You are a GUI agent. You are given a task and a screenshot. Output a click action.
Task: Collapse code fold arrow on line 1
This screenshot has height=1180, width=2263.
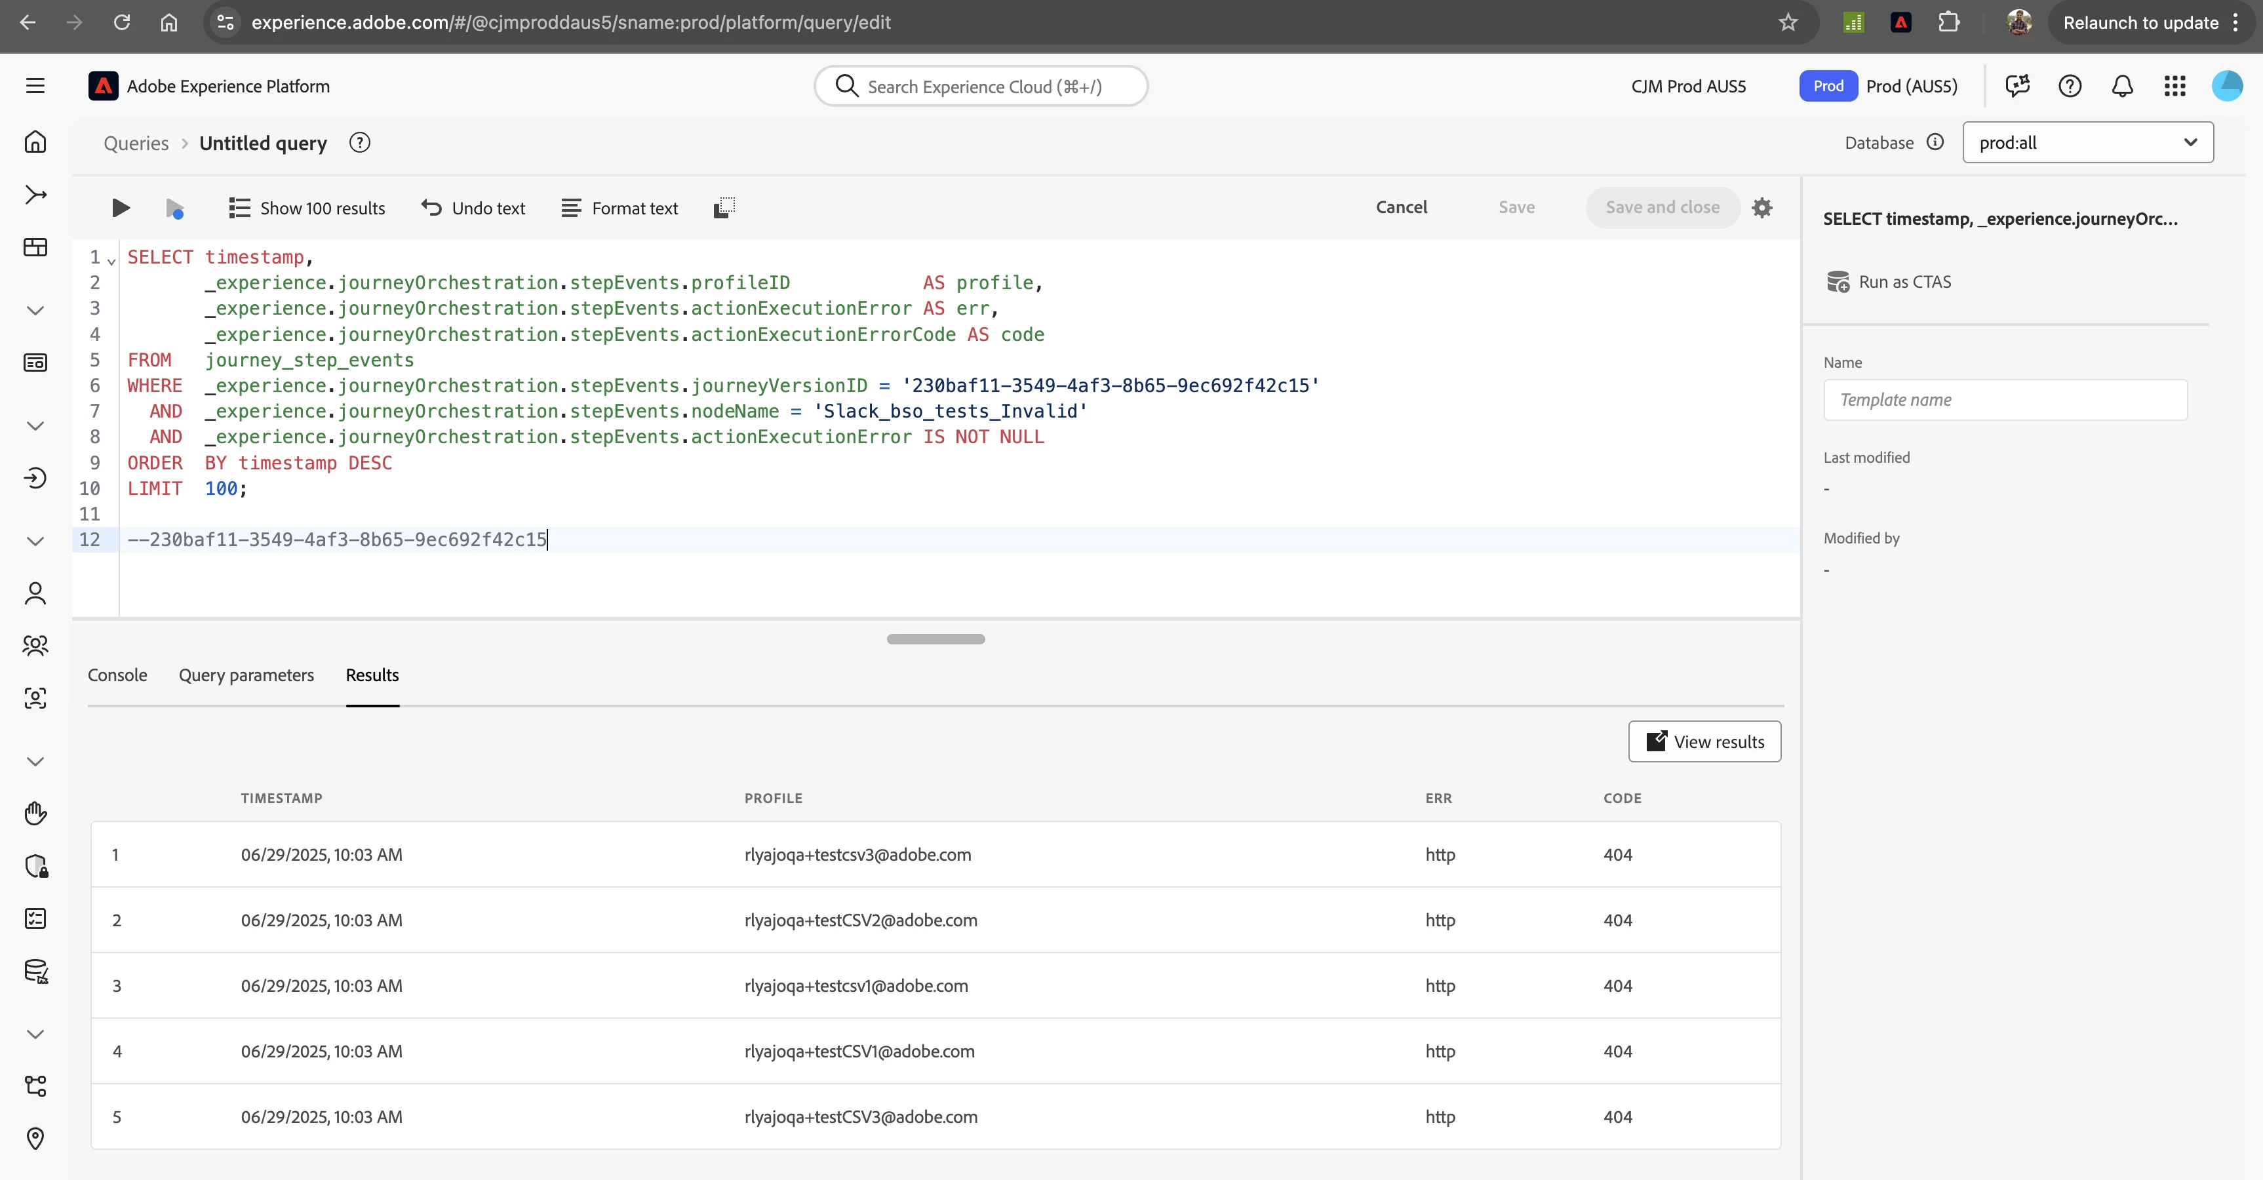click(x=111, y=261)
